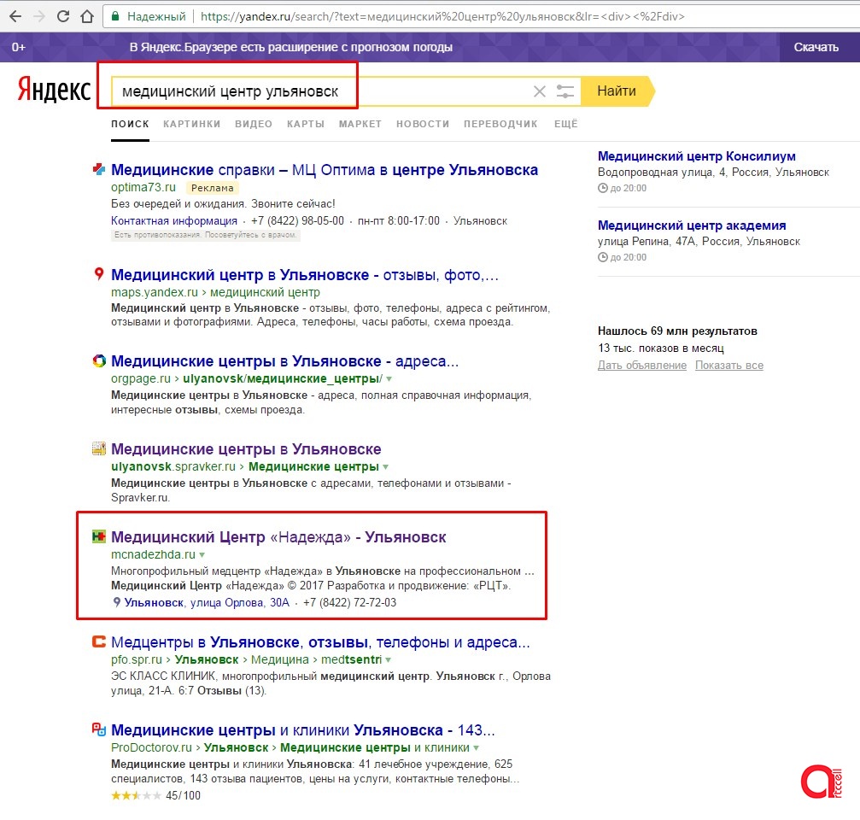This screenshot has height=820, width=860.
Task: Open Контактная информация link
Action: [174, 220]
